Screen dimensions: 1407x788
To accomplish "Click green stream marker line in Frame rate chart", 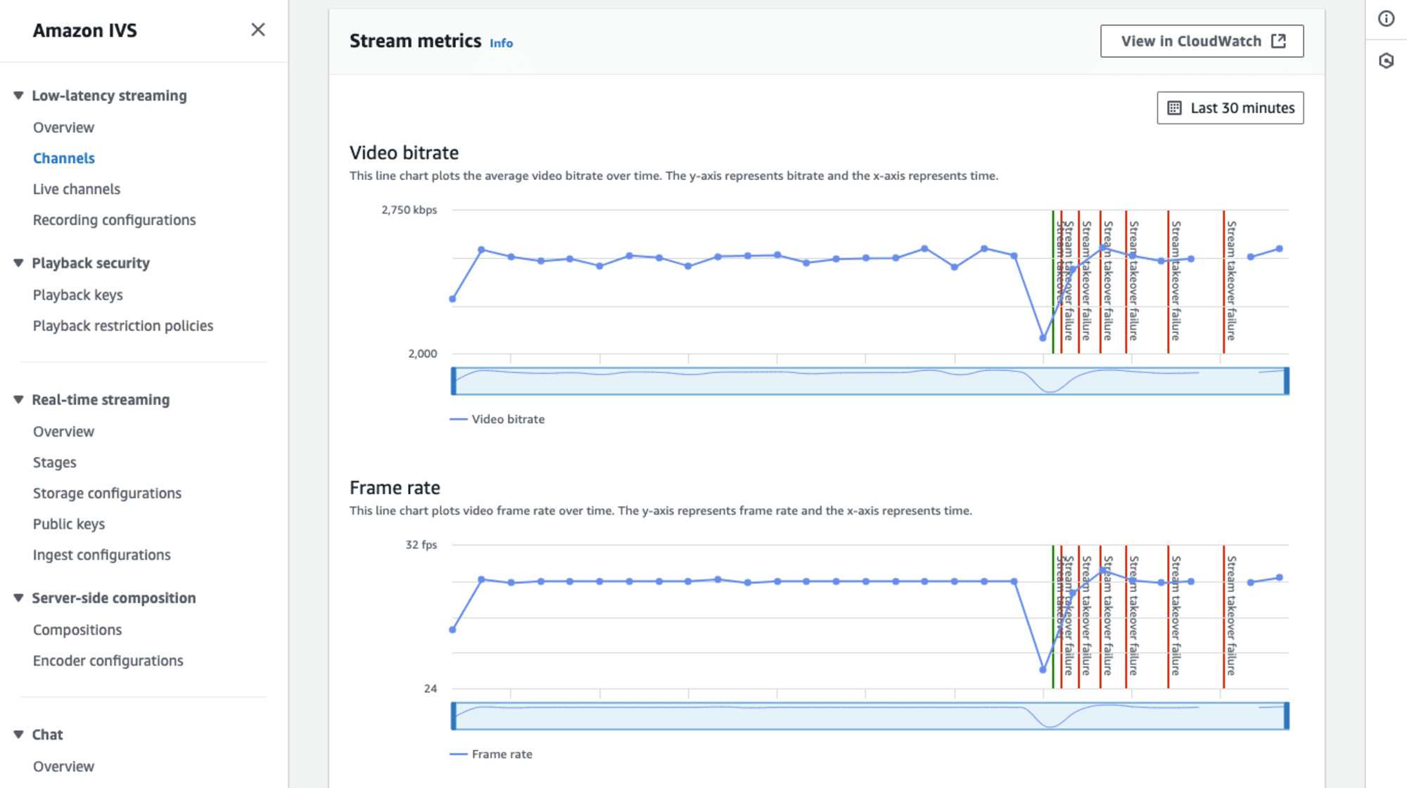I will pos(1053,616).
